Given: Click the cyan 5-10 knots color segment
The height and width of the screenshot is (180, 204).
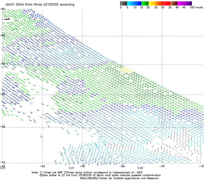Looking at the screenshot, I should tap(131, 3).
